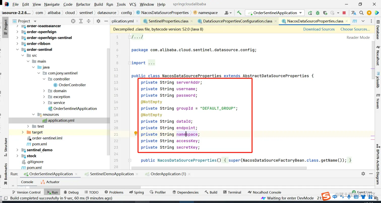Click Expand All icon in Project panel
381x203 pixels.
tap(81, 21)
